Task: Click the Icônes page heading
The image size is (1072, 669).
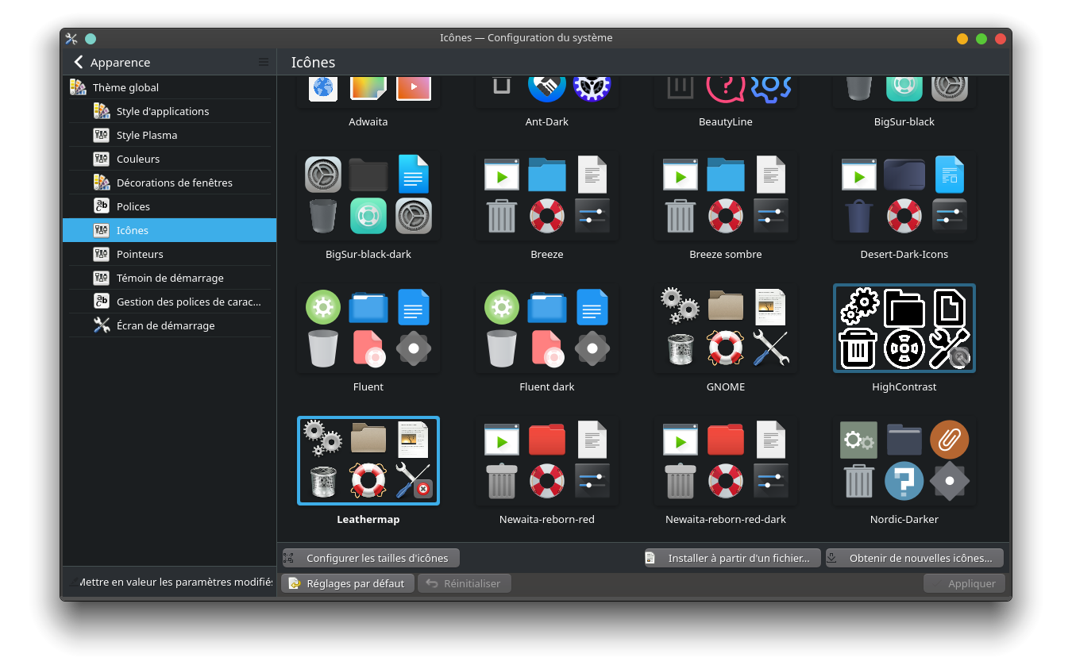Action: tap(313, 62)
